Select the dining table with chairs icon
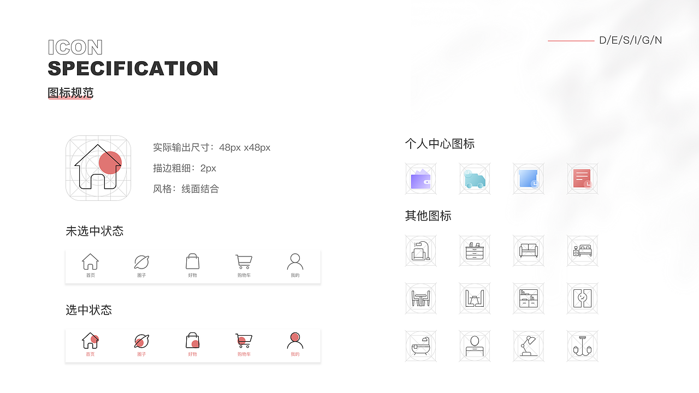699x393 pixels. point(420,298)
